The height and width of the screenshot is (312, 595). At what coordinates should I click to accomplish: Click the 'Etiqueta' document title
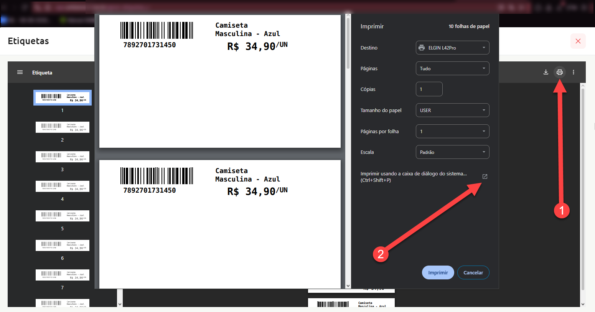click(x=42, y=73)
